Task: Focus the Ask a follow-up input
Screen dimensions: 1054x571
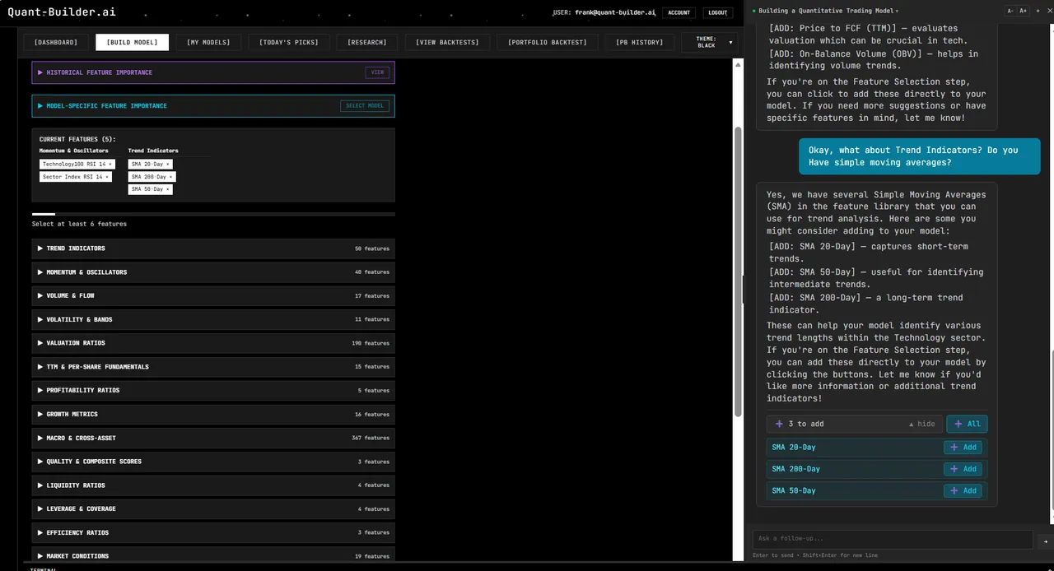Action: click(x=893, y=539)
